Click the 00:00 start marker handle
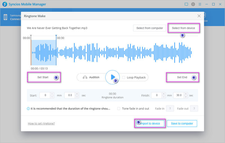The image size is (225, 143). pyautogui.click(x=31, y=36)
